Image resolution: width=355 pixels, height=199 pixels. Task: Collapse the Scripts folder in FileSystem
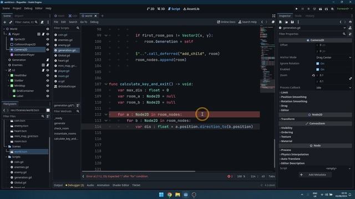pyautogui.click(x=6, y=157)
